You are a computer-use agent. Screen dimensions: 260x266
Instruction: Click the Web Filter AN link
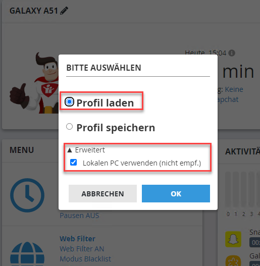click(x=82, y=249)
